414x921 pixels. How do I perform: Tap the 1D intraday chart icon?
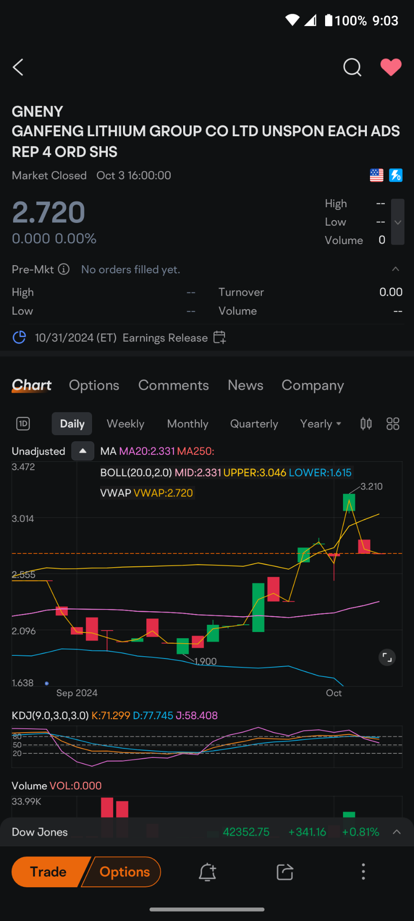(23, 424)
